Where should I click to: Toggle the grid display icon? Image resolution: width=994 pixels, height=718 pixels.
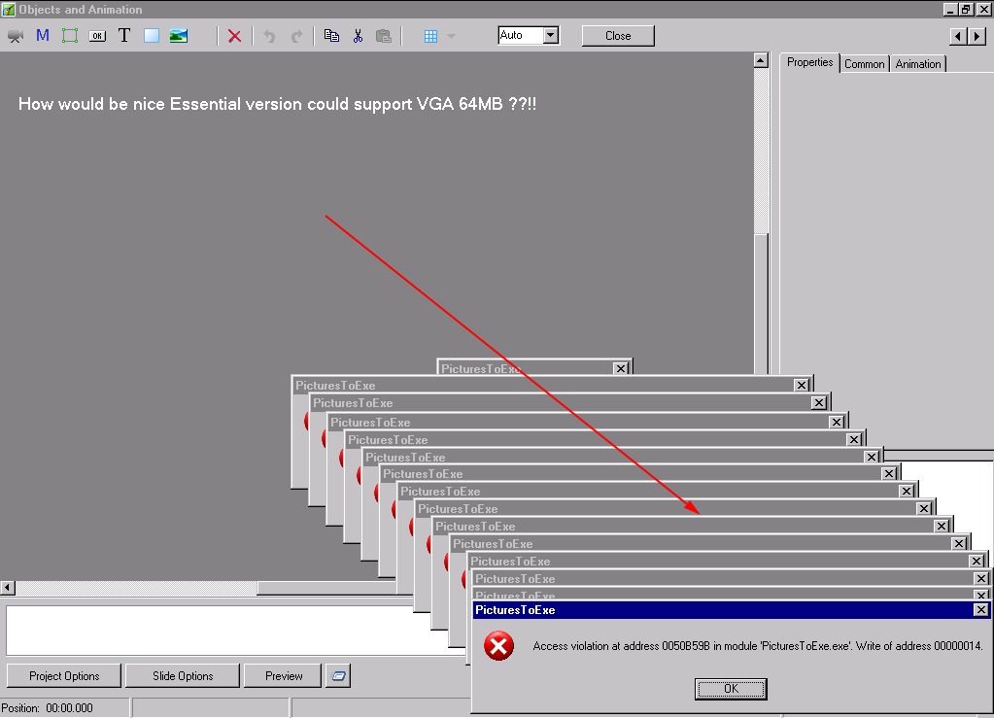pos(430,36)
